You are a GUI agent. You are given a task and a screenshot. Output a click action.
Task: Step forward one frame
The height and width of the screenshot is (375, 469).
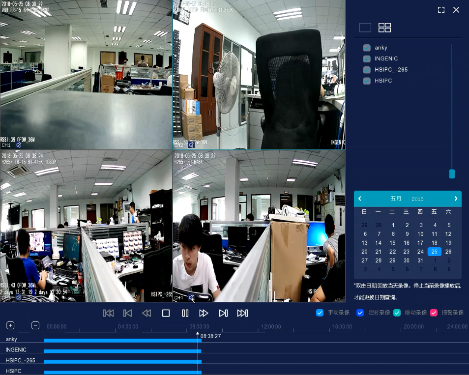pos(223,313)
